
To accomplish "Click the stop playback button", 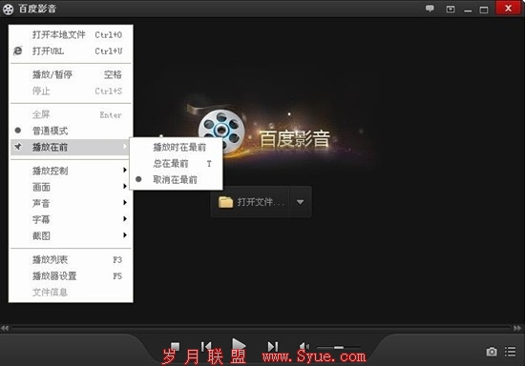I will click(x=175, y=346).
